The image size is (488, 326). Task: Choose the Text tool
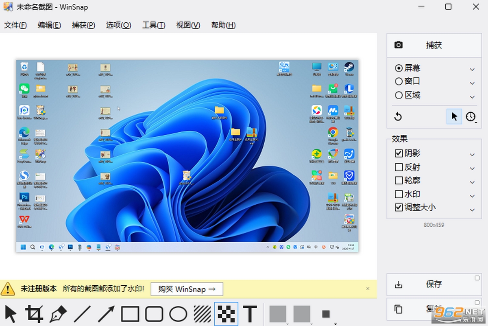pyautogui.click(x=250, y=314)
